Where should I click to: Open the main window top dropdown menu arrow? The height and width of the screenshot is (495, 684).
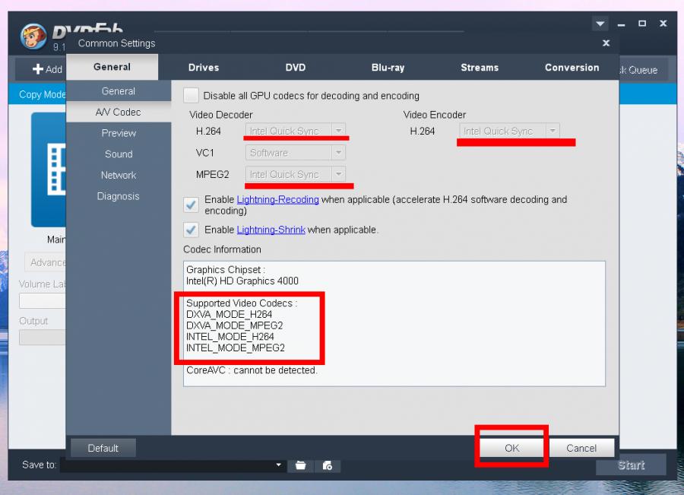point(600,24)
